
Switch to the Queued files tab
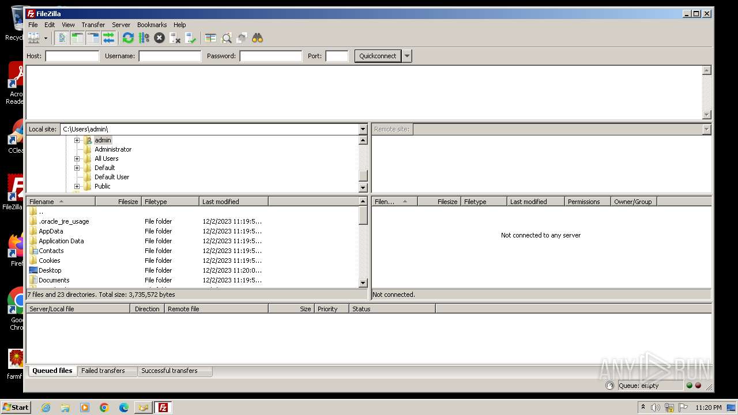[x=52, y=371]
